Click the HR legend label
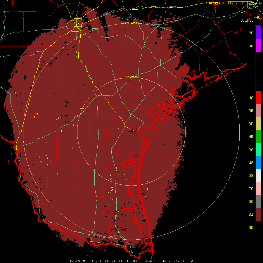This screenshot has width=263, height=263. 251,137
